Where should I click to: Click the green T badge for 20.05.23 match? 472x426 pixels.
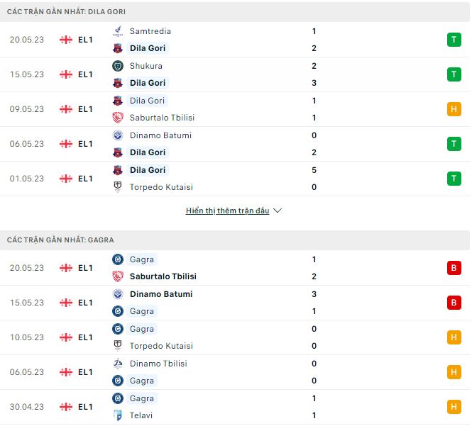point(454,40)
